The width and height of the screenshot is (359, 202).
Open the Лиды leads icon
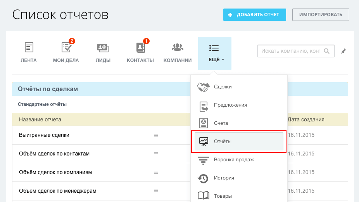coord(103,48)
